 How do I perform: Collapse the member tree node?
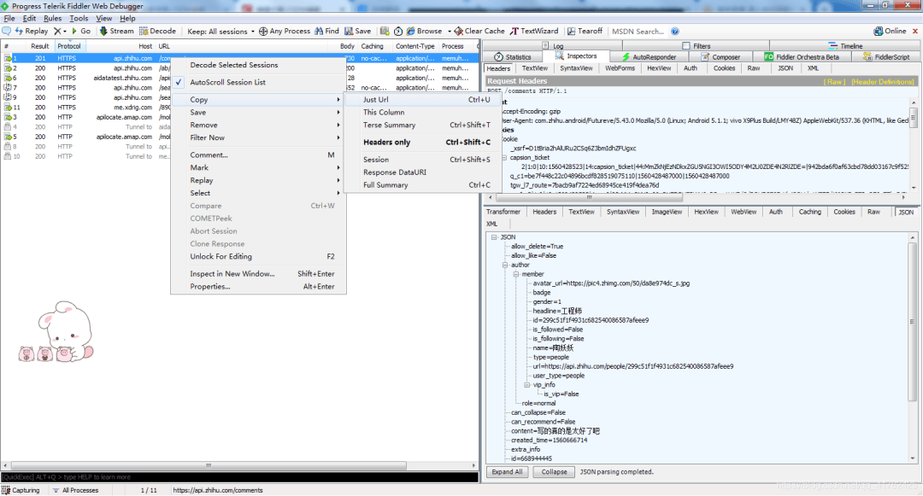pyautogui.click(x=515, y=274)
